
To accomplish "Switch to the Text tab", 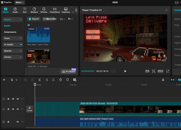I will tap(24, 10).
